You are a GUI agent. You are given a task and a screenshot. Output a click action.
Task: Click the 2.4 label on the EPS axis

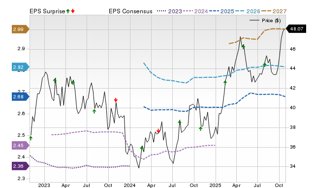(x=21, y=157)
